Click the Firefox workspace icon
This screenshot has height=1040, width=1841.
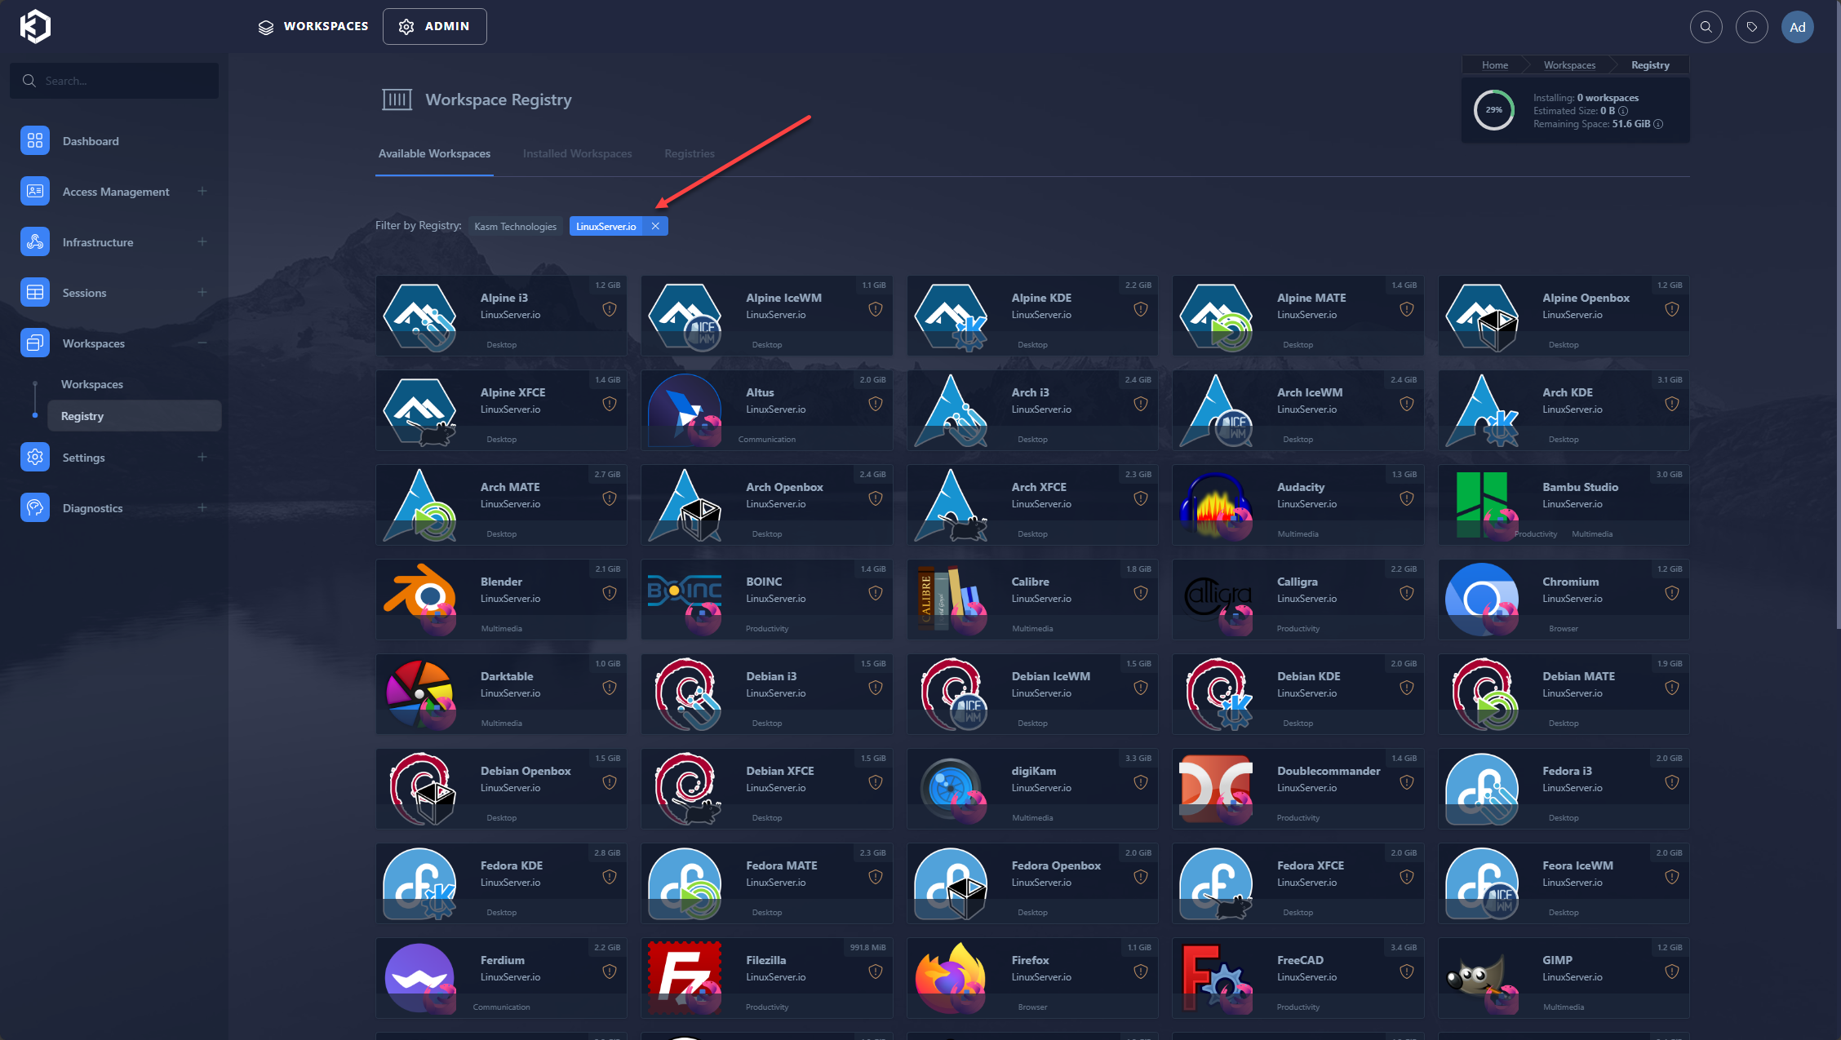coord(951,976)
